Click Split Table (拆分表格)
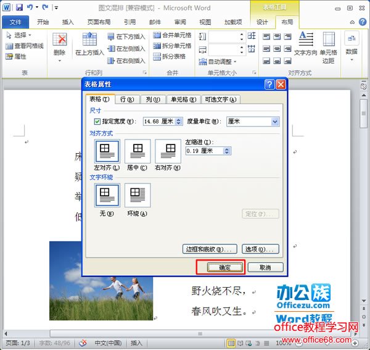This screenshot has height=350, width=370. pyautogui.click(x=169, y=56)
